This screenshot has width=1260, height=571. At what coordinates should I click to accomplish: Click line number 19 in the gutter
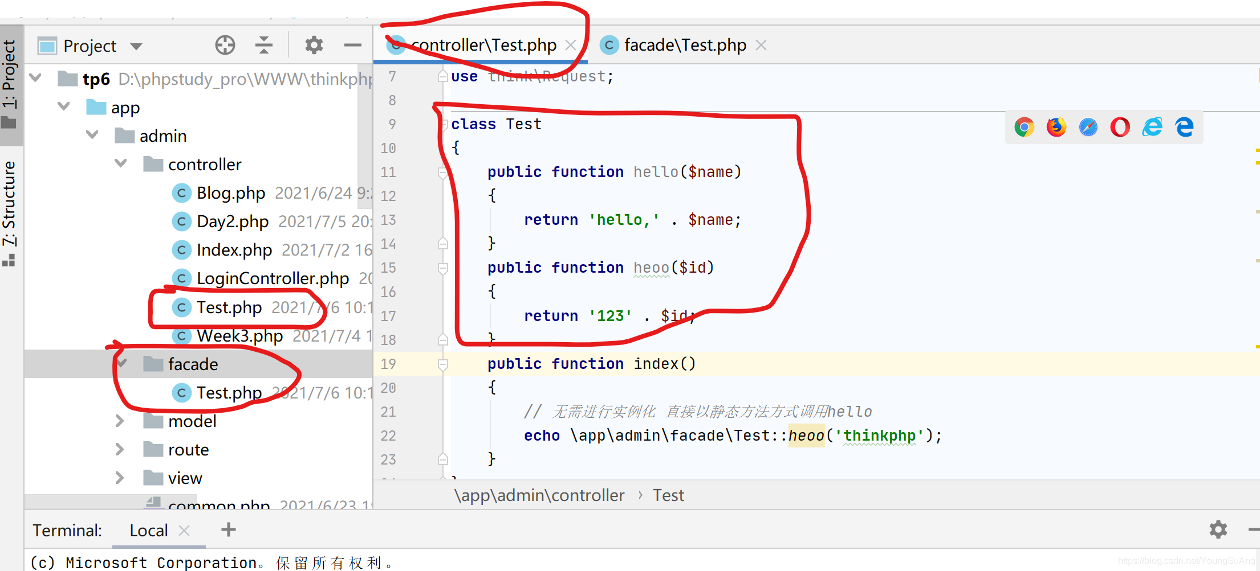click(388, 364)
